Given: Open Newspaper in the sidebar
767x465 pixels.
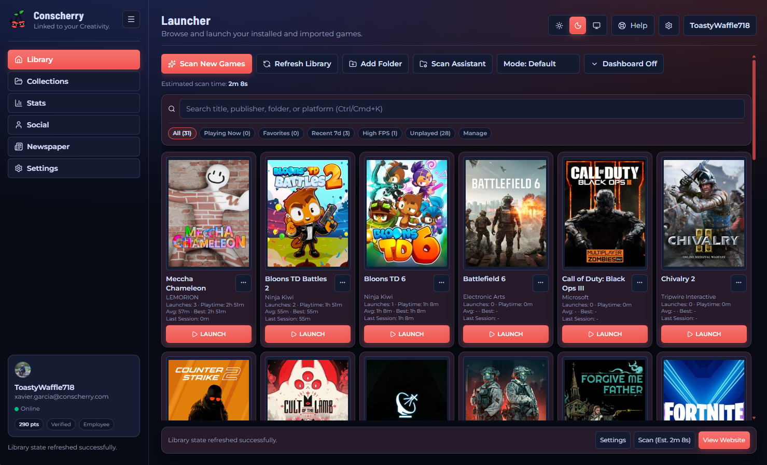Looking at the screenshot, I should pyautogui.click(x=74, y=147).
